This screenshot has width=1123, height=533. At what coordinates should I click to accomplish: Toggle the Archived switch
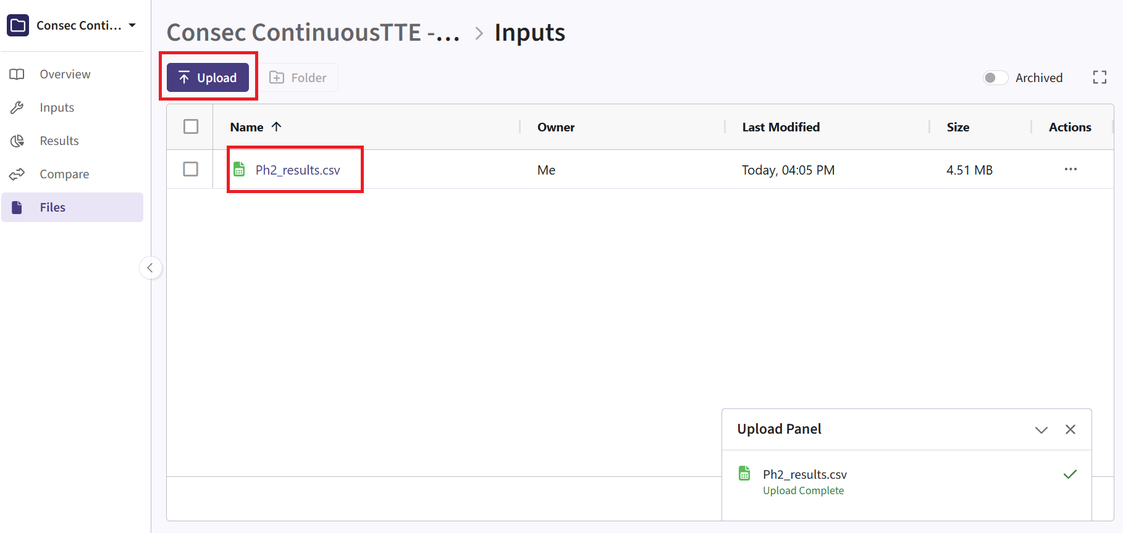[995, 78]
